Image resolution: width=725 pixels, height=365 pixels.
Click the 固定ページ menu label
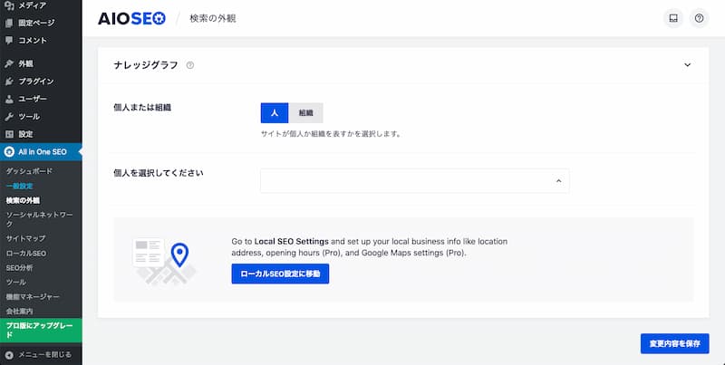[x=36, y=23]
